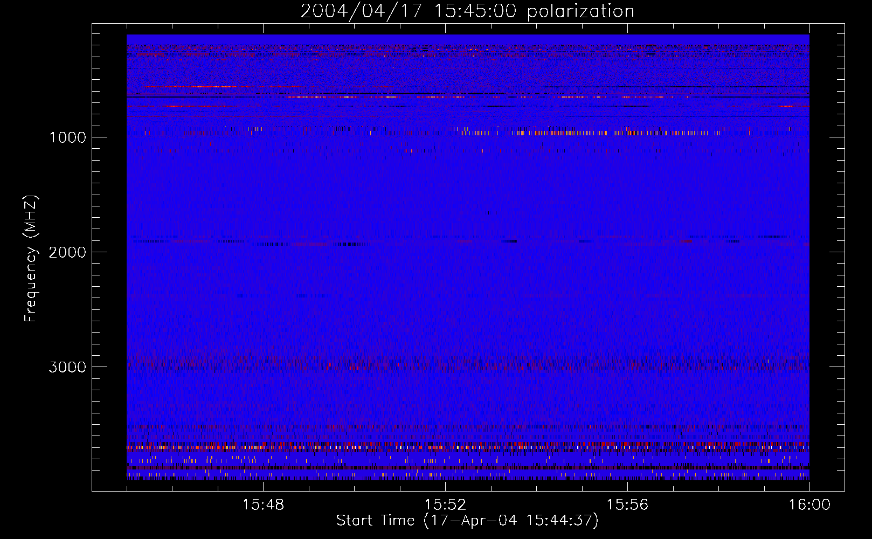Click the 16:00 time tick label

tap(809, 505)
